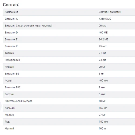This screenshot has width=135, height=135.
Task: Select Витамин C (как аскорбиновая кислота)
Action: 29,26
